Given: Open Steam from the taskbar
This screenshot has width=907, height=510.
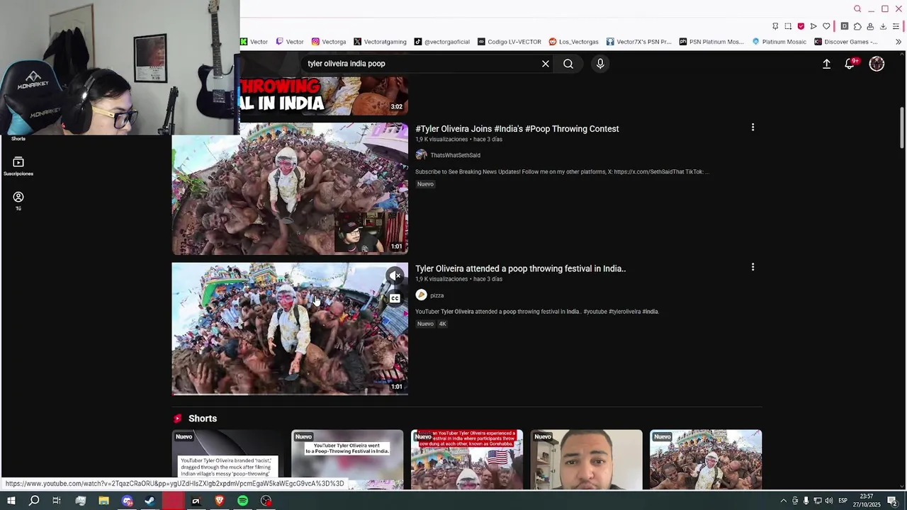Looking at the screenshot, I should [150, 501].
